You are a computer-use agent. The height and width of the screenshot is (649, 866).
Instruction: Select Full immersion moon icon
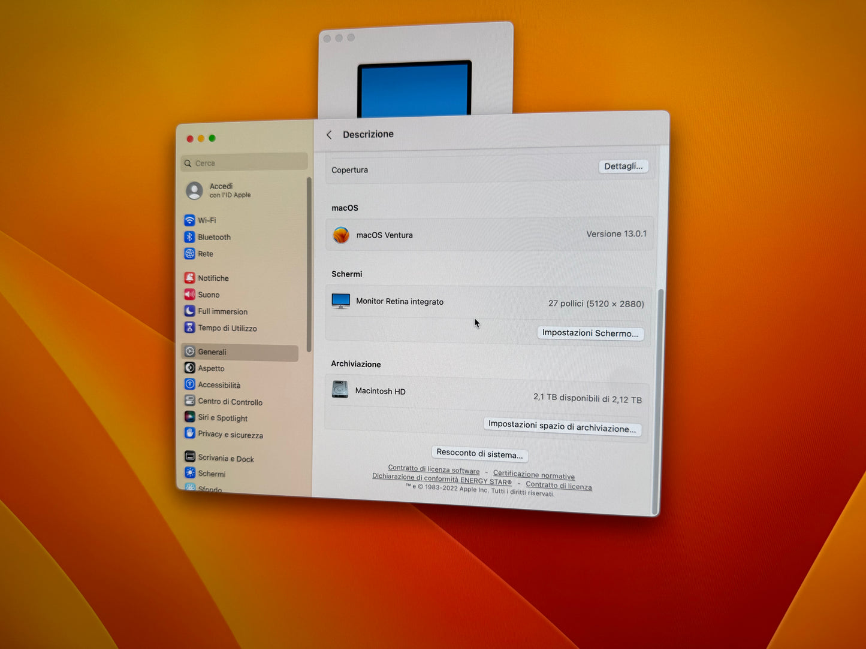pyautogui.click(x=189, y=311)
